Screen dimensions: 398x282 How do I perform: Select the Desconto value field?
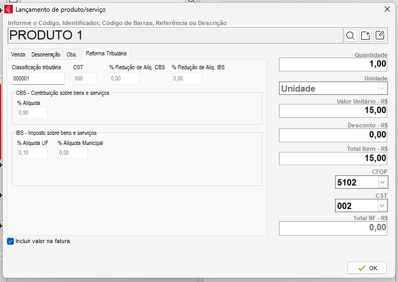[333, 135]
